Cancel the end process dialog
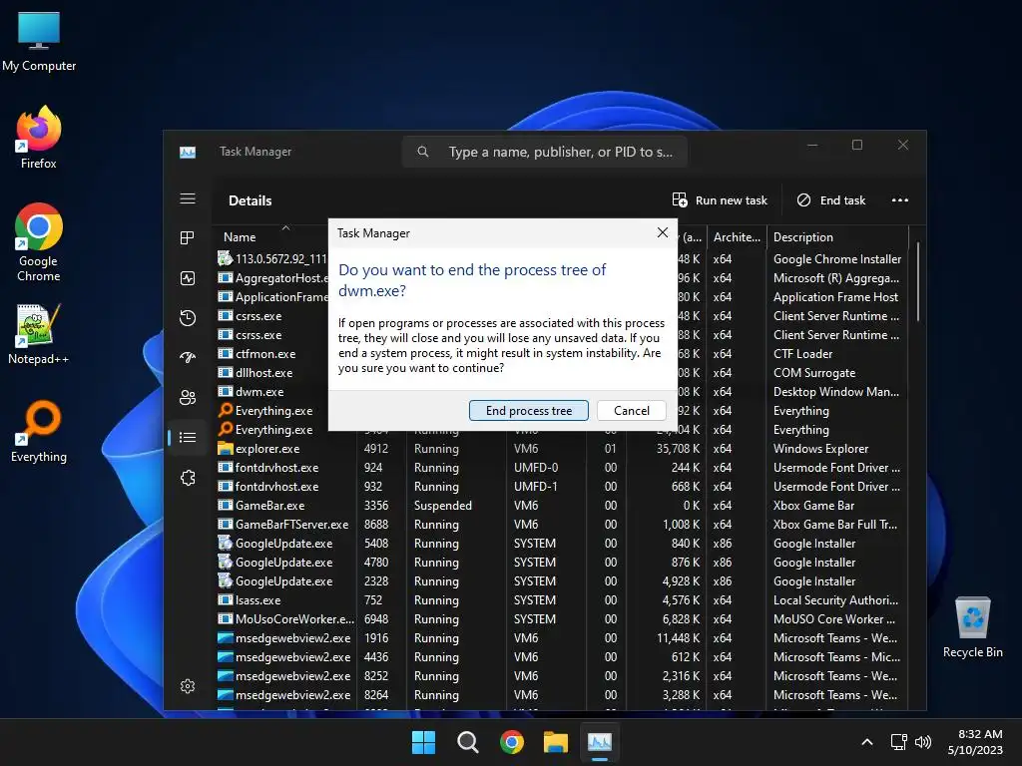1022x766 pixels. 632,410
